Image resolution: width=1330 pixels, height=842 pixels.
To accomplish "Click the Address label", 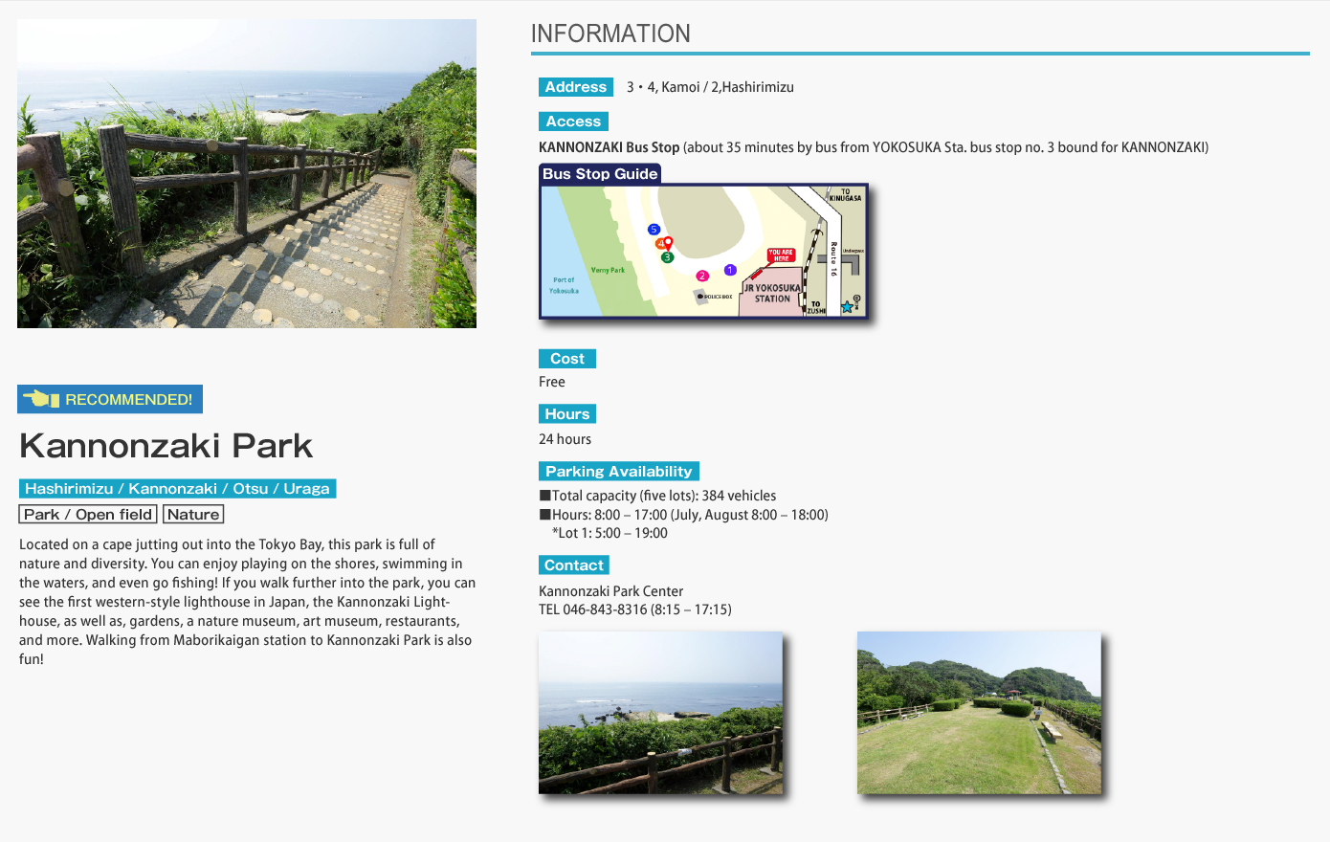I will (576, 87).
